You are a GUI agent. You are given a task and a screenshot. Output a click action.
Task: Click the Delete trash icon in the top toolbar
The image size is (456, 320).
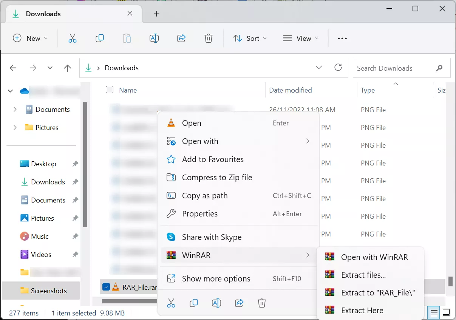coord(208,38)
